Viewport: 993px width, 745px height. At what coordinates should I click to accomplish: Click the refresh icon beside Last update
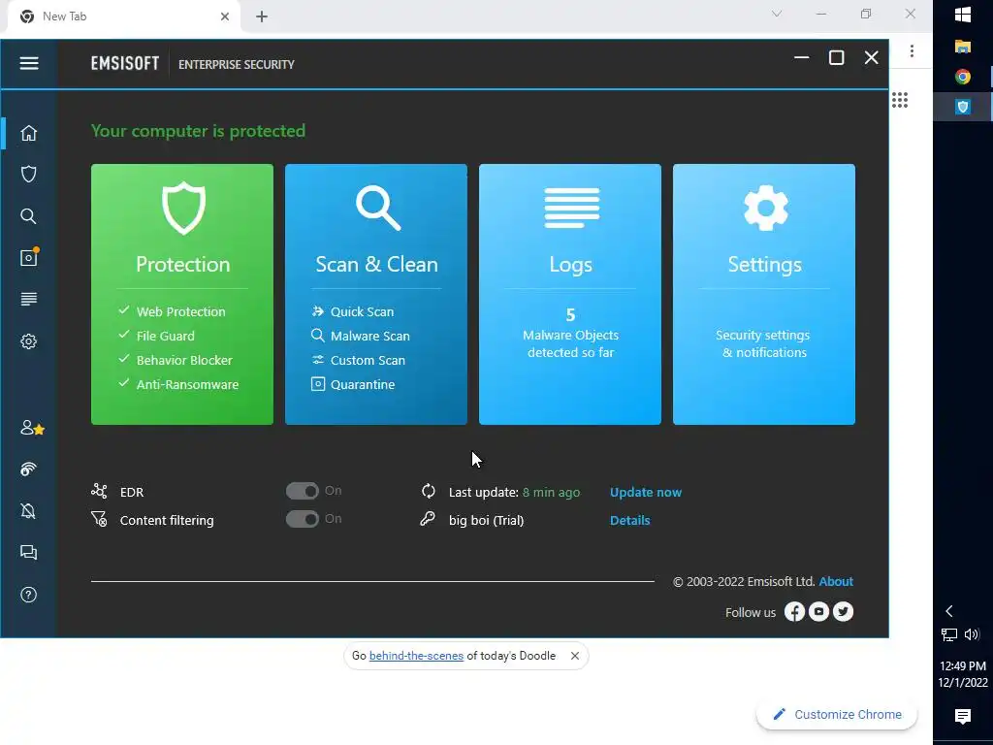(x=428, y=491)
